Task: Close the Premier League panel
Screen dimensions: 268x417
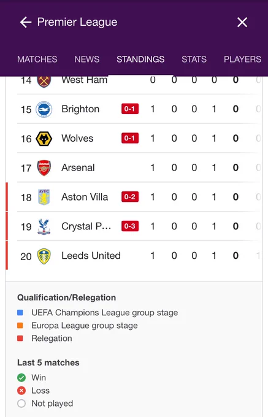Action: pos(242,22)
